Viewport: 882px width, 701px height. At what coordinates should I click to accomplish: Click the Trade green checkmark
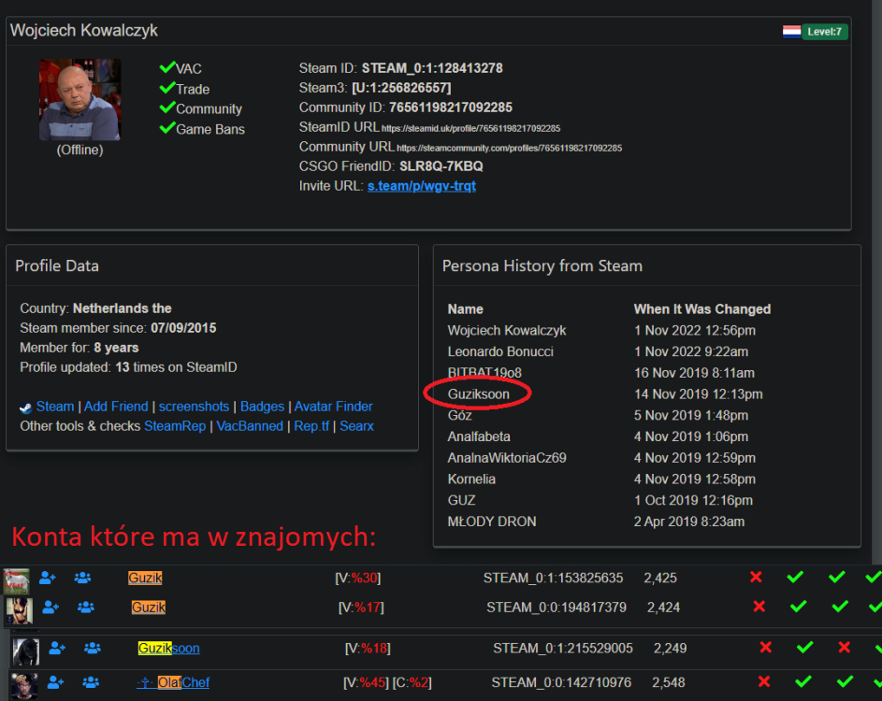(167, 88)
